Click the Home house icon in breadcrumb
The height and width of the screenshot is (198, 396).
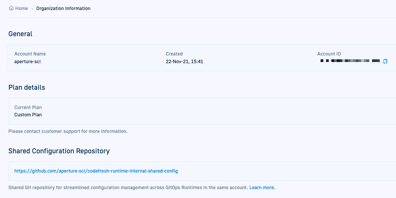pos(11,8)
